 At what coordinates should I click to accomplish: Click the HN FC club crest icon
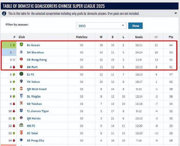pos(21,125)
